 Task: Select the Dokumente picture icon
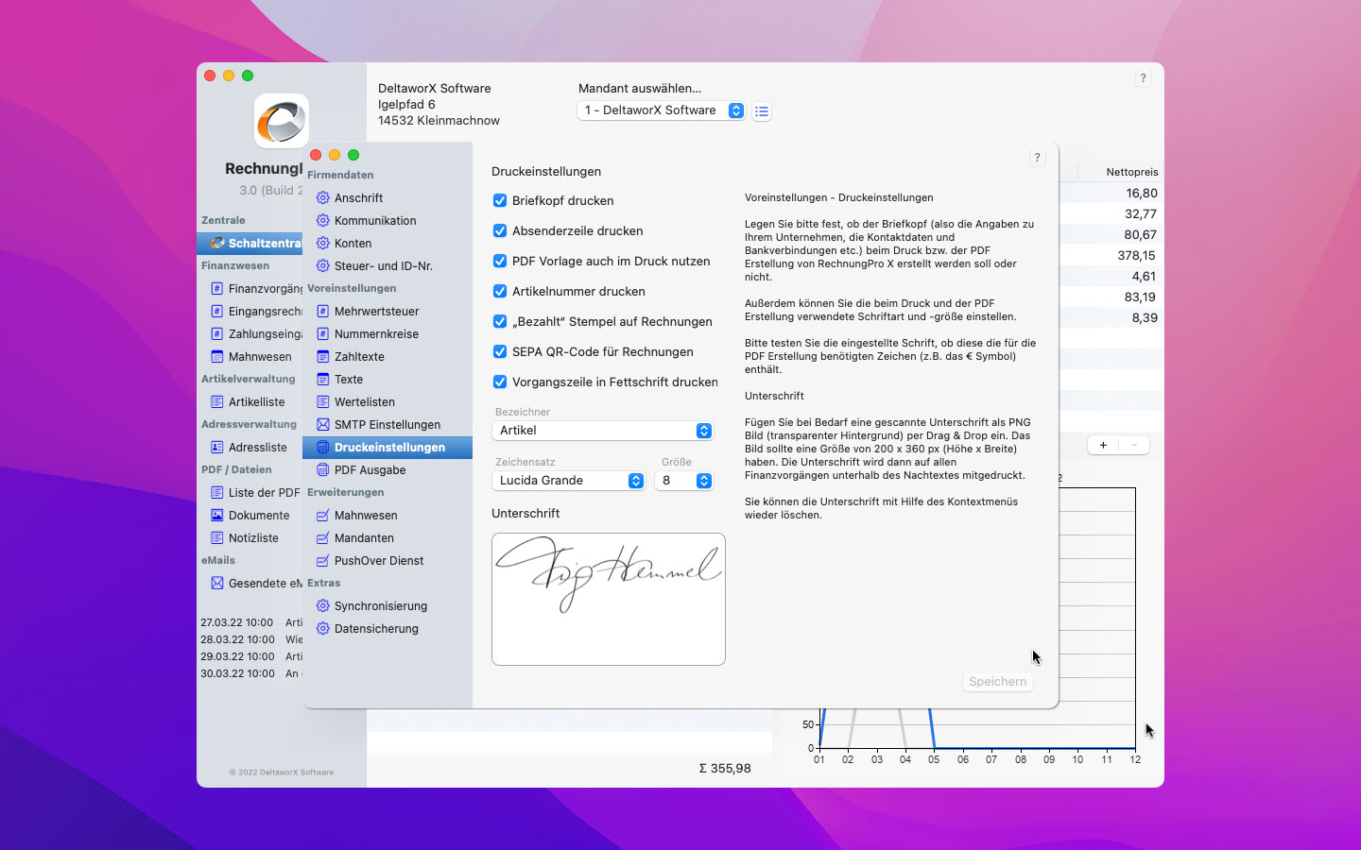[216, 516]
